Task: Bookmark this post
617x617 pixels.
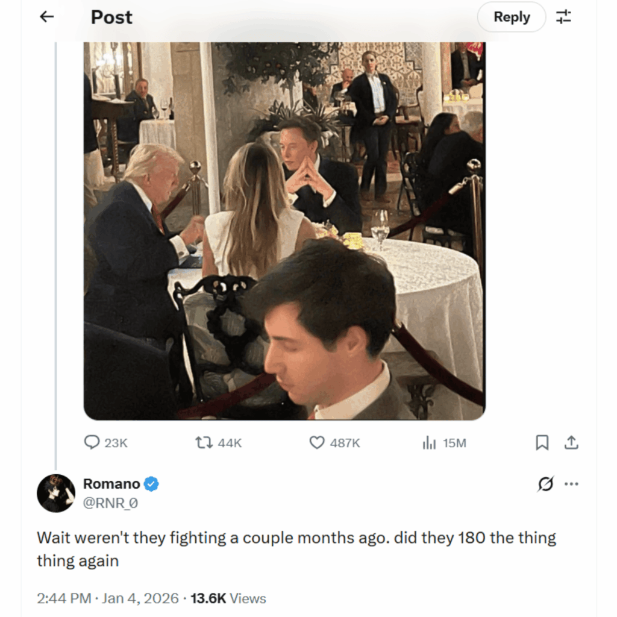Action: tap(542, 442)
